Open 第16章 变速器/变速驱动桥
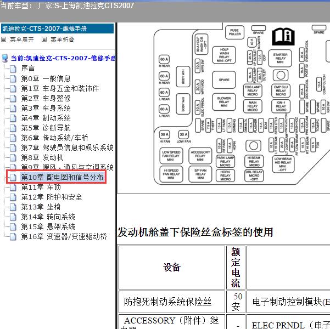 coord(64,236)
